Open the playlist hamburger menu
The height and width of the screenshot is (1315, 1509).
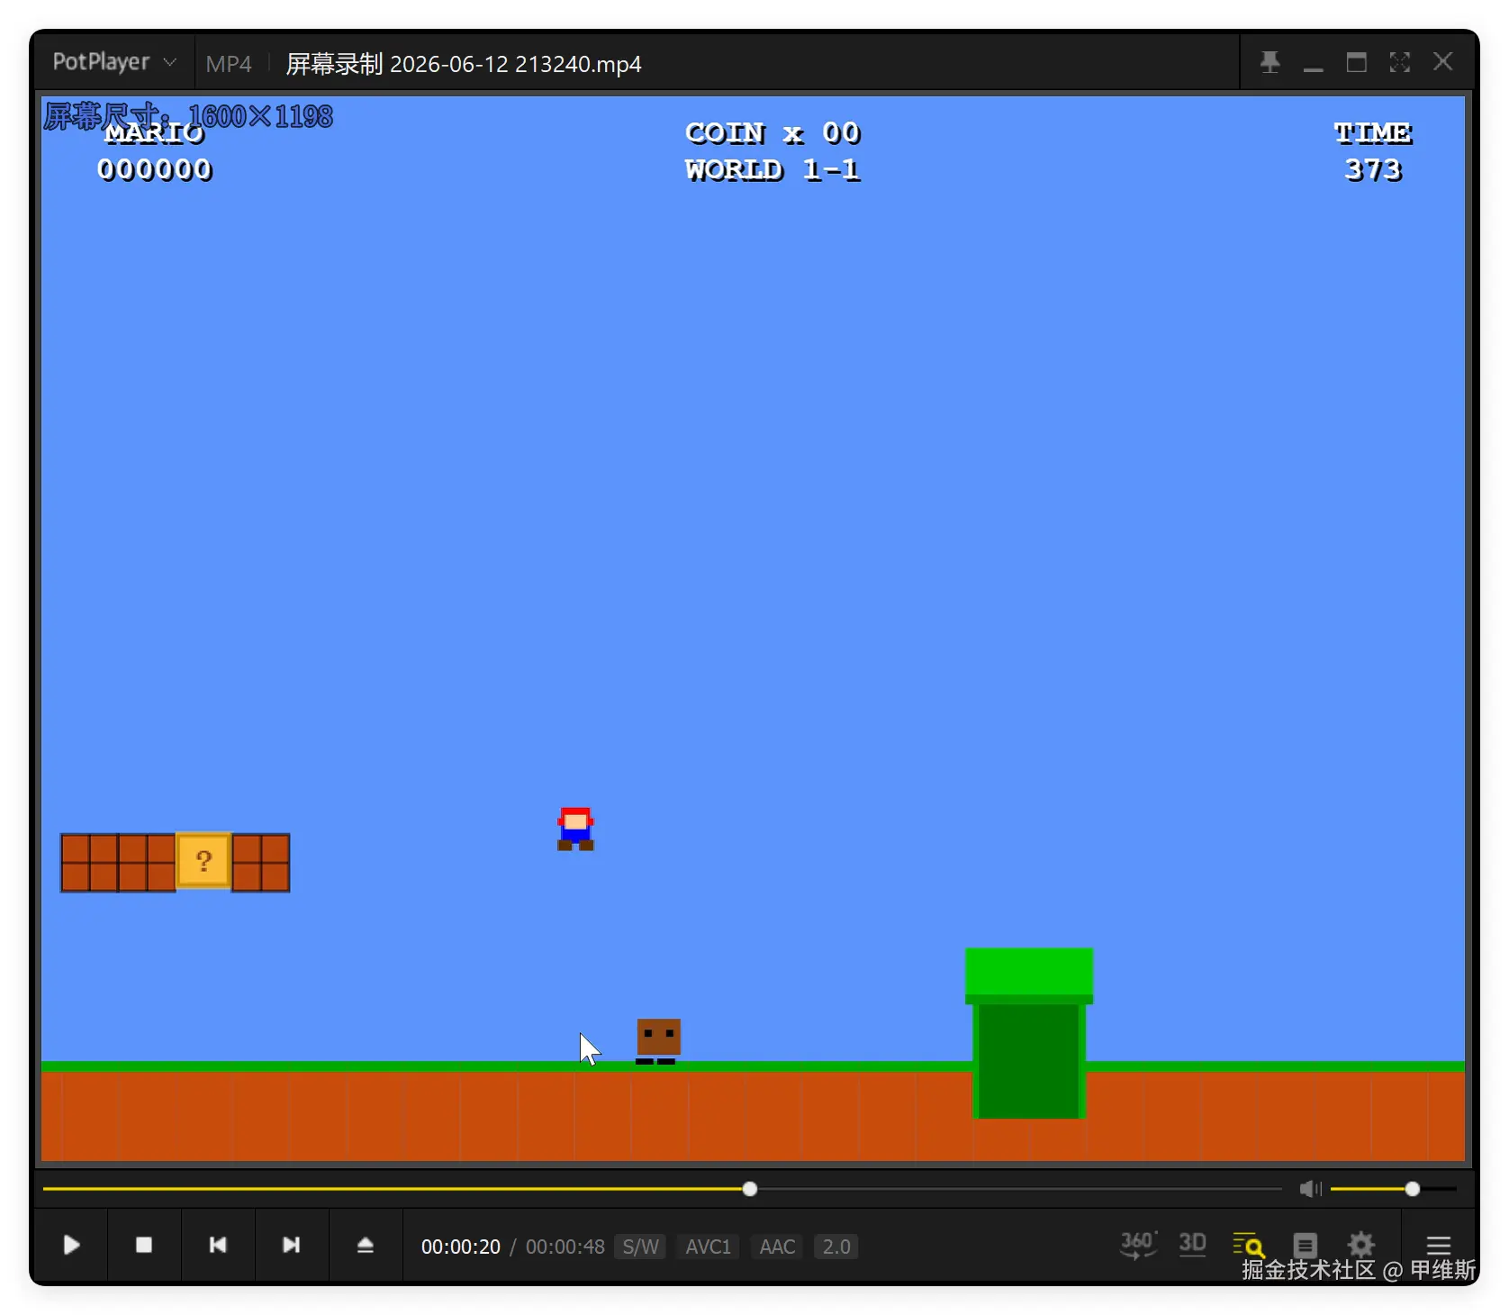point(1438,1245)
